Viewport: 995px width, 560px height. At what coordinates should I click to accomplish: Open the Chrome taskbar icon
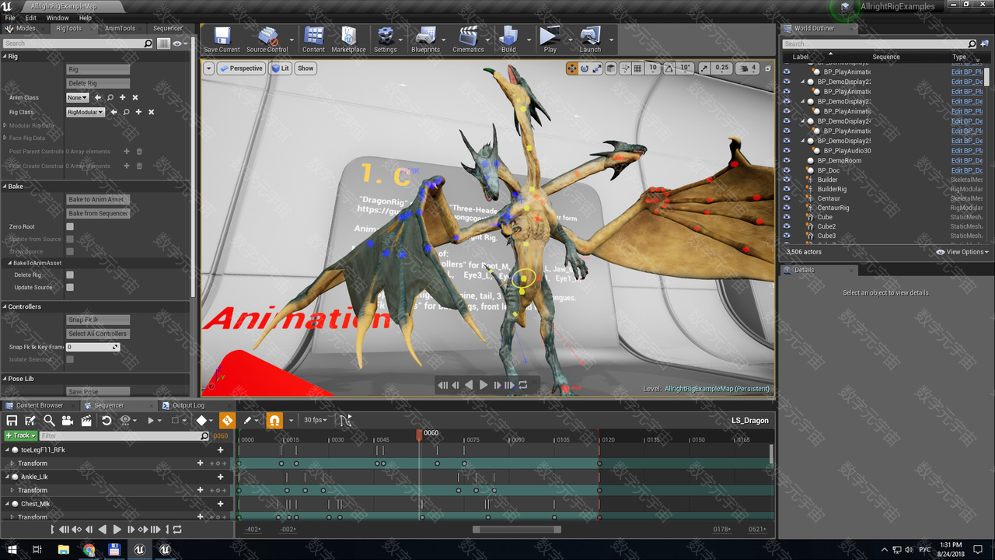[89, 550]
